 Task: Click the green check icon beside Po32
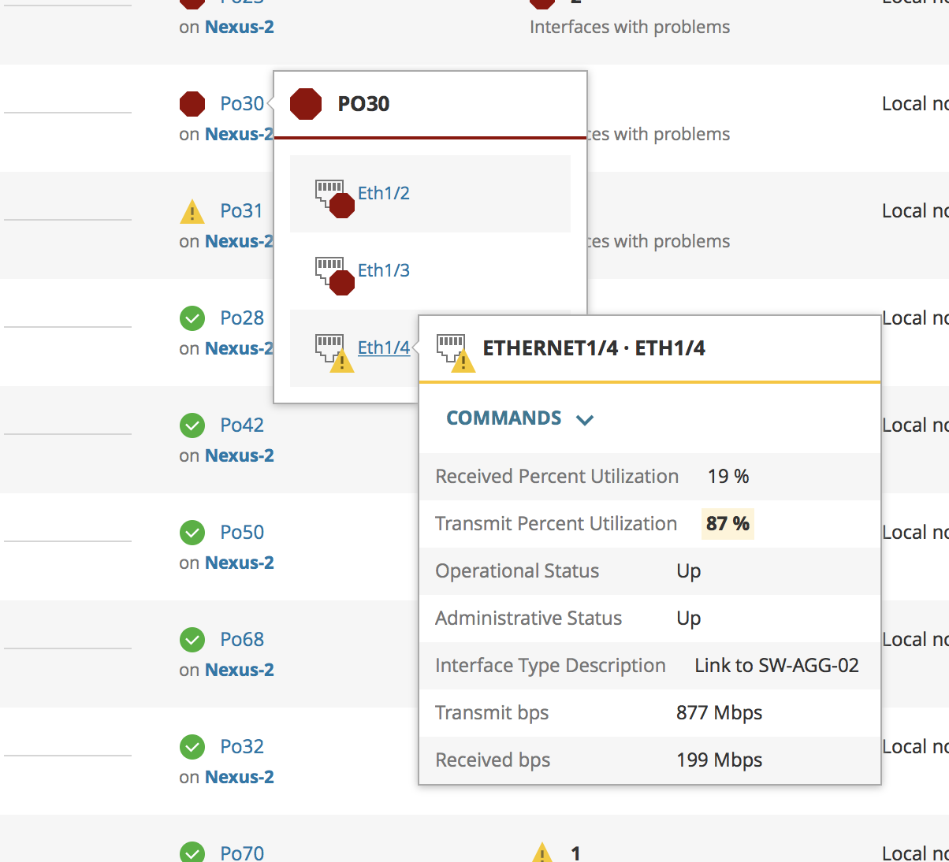click(x=192, y=747)
